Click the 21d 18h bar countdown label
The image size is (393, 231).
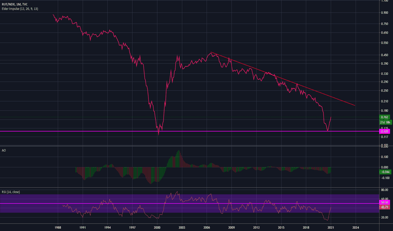(385, 122)
